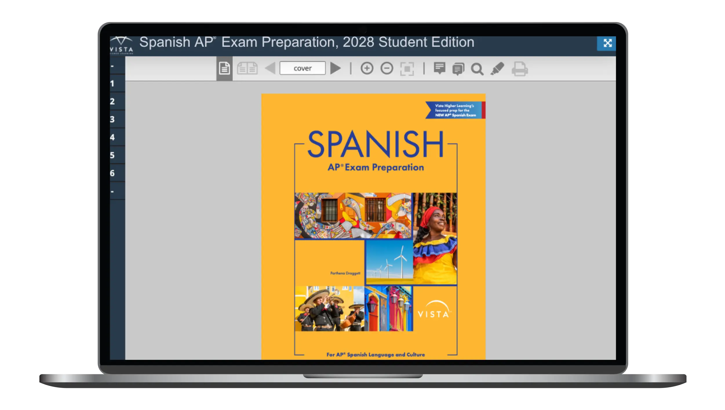Click the page number field showing cover
The width and height of the screenshot is (725, 410).
pos(303,68)
